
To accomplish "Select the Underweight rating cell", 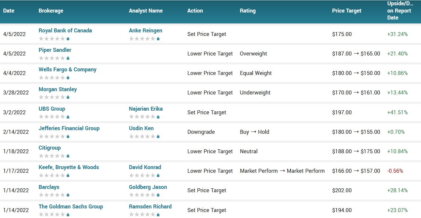I will [255, 92].
